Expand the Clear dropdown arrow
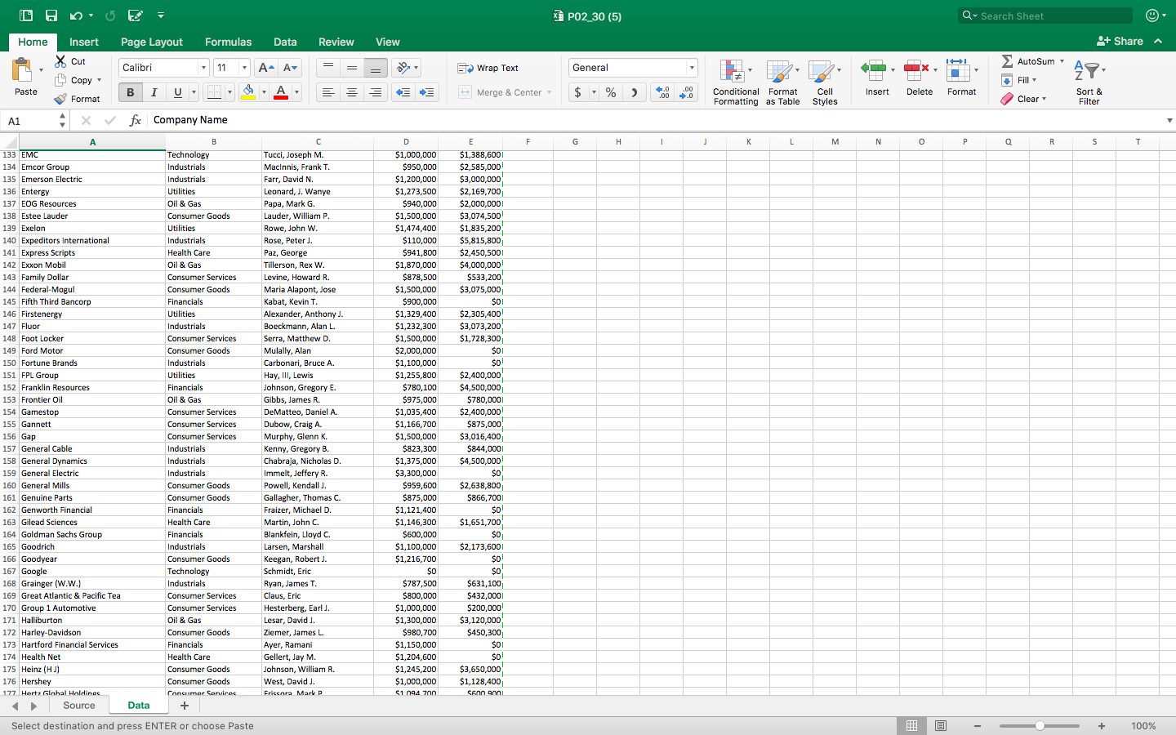 [1044, 99]
